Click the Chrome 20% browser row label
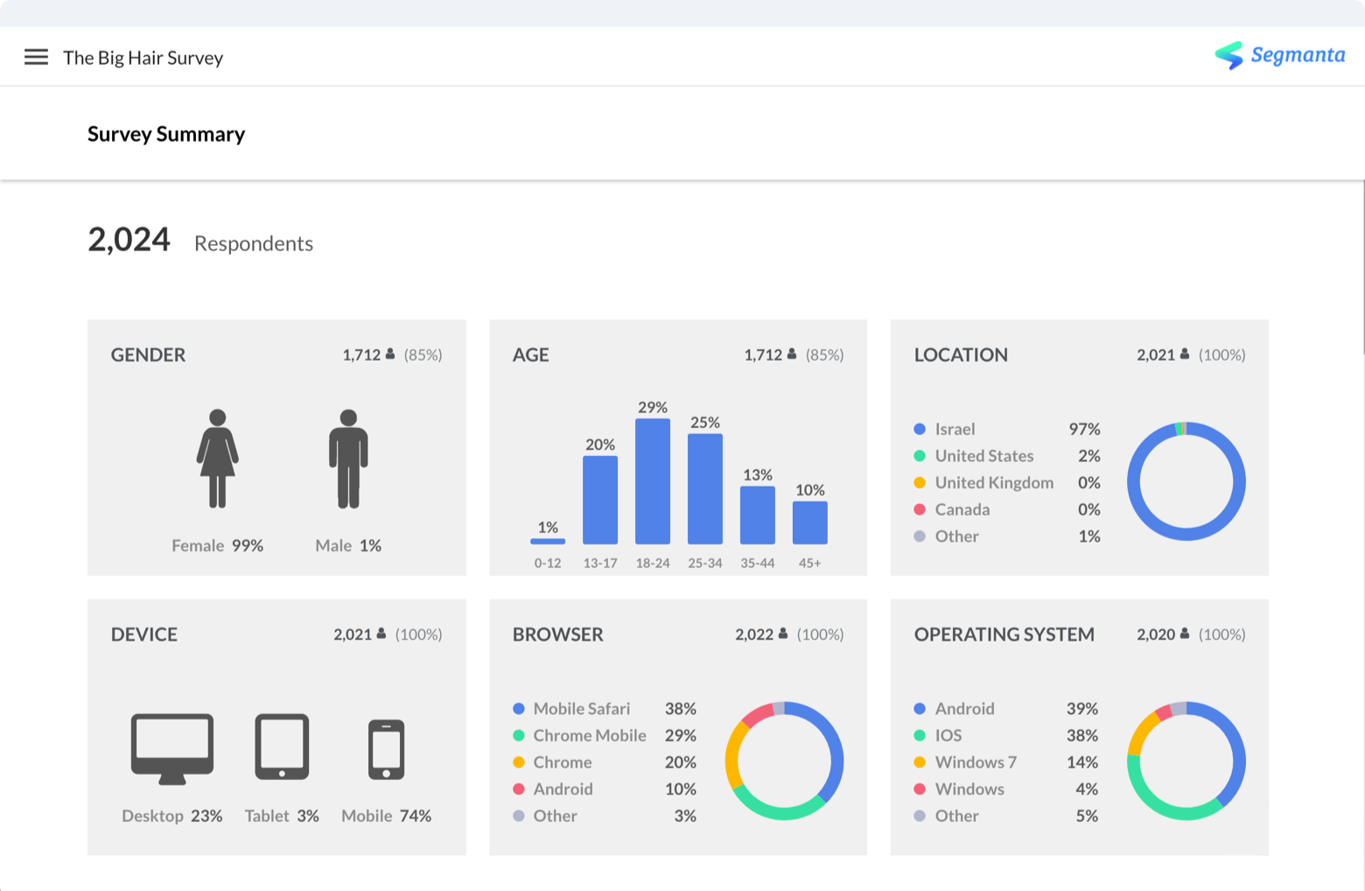 tap(563, 762)
